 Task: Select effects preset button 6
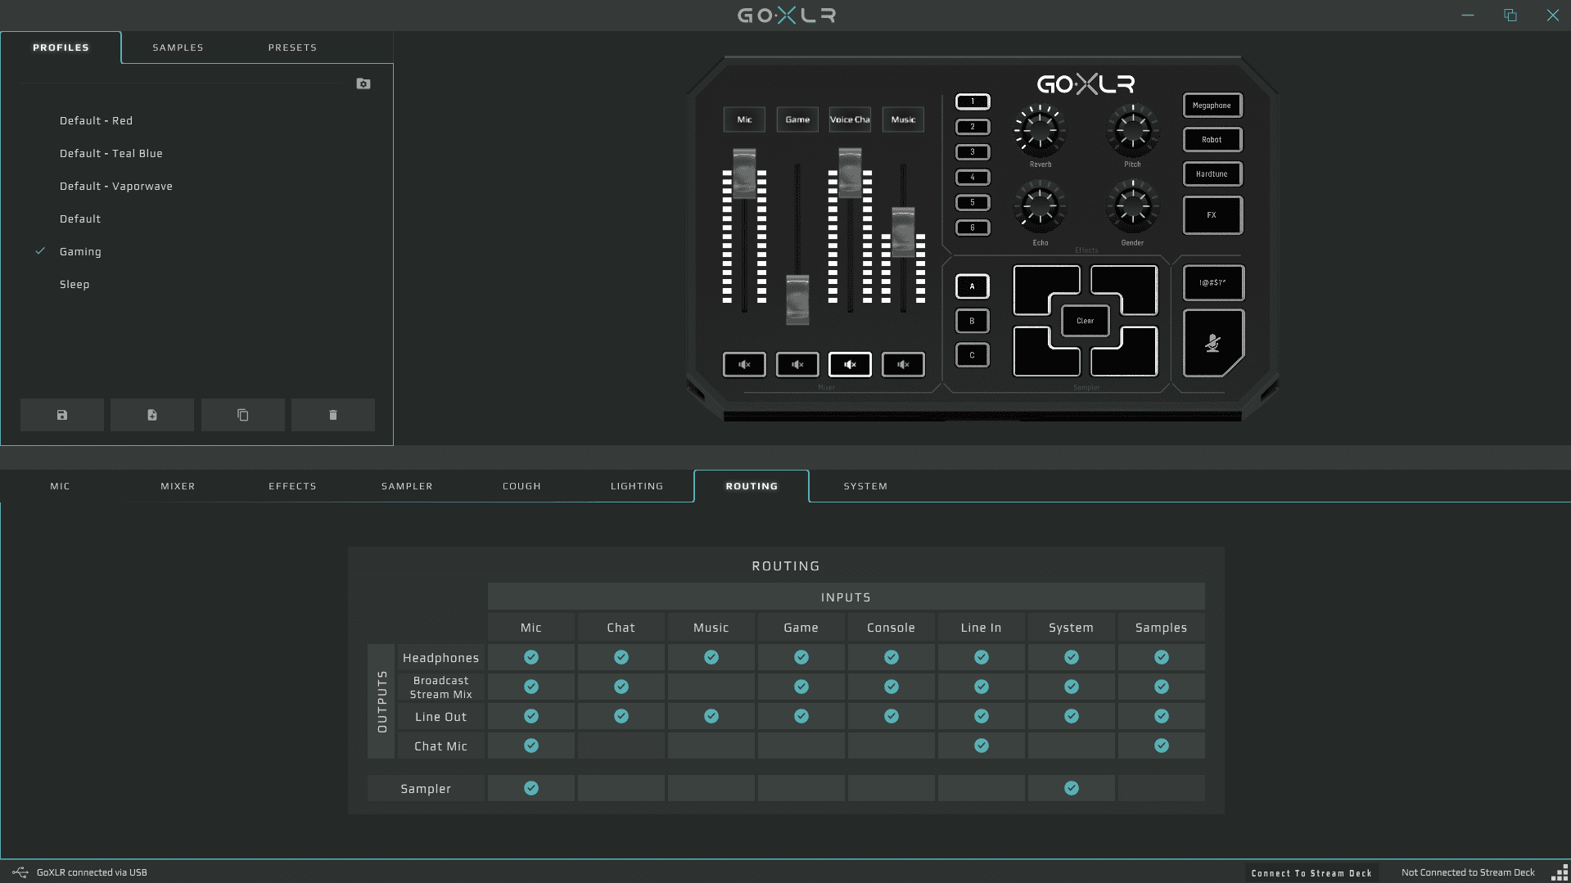click(973, 228)
